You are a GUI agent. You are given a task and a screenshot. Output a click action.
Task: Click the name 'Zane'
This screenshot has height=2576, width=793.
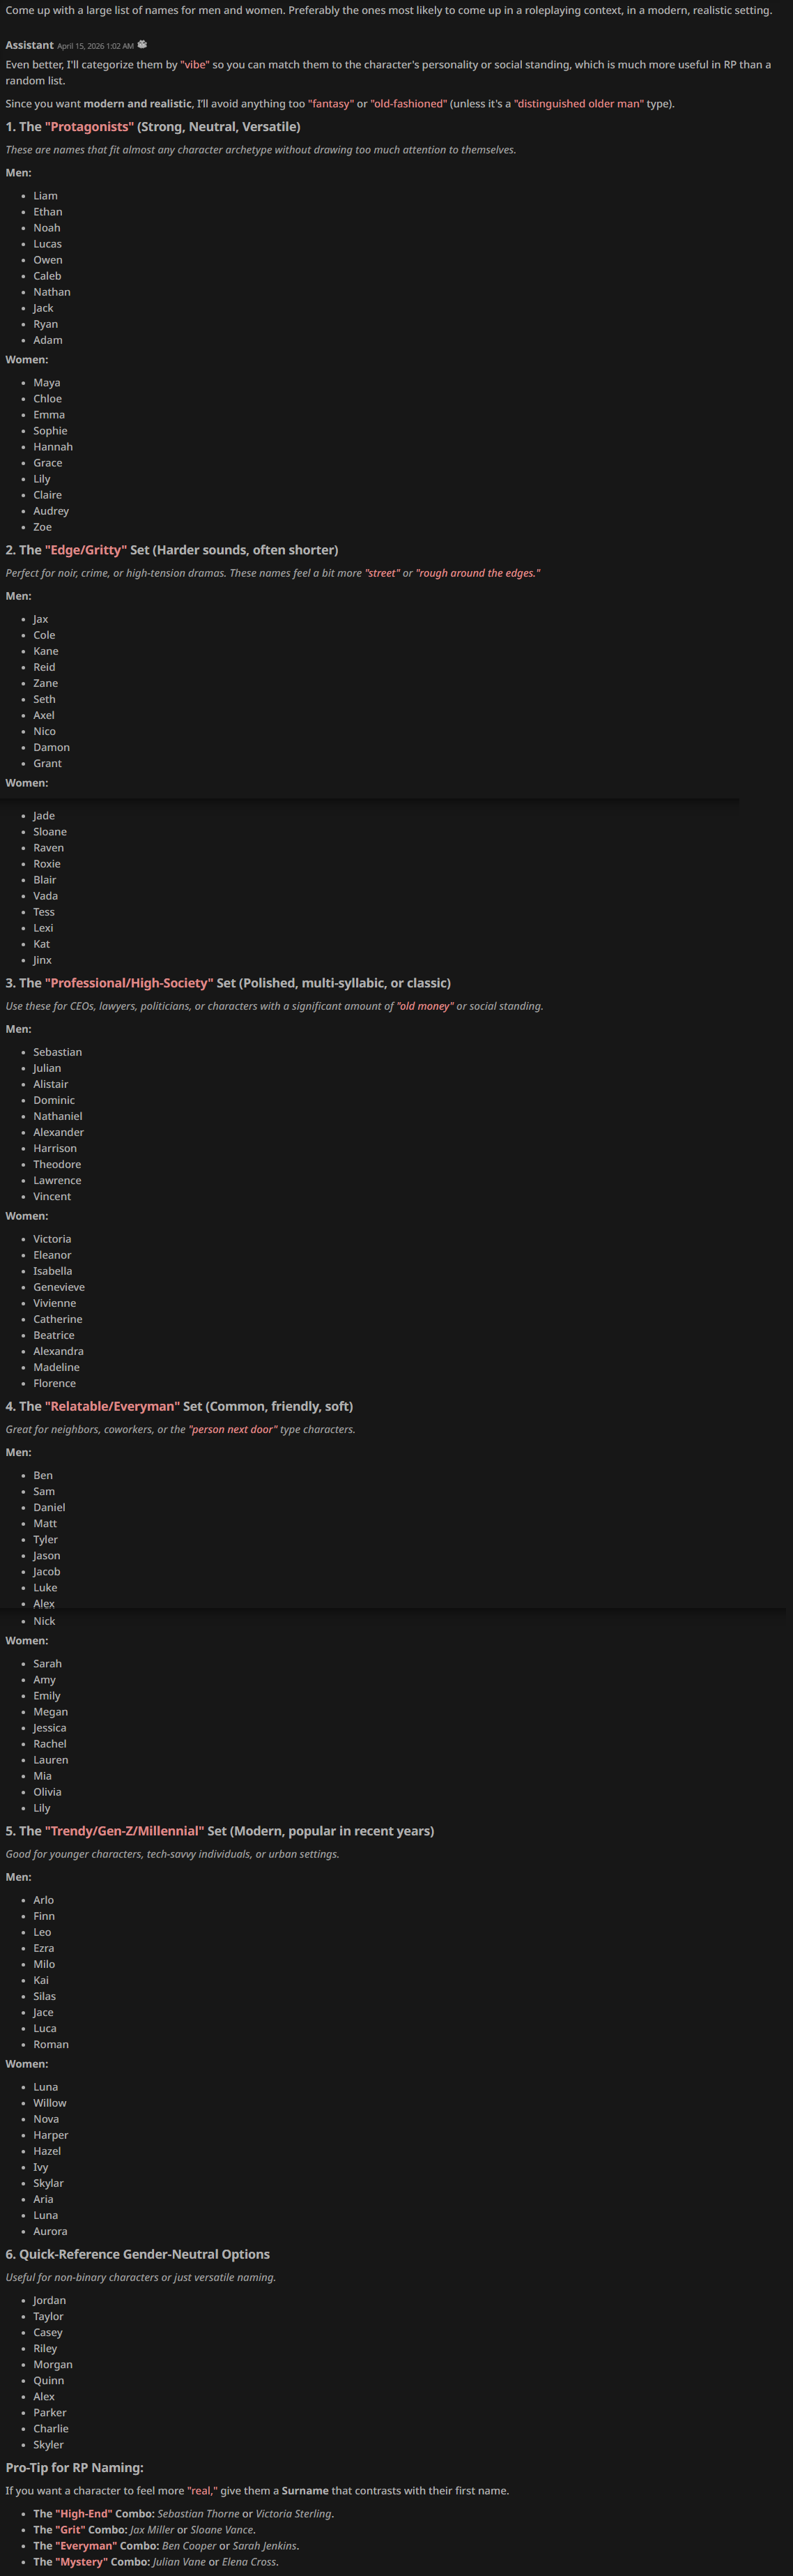[x=46, y=683]
